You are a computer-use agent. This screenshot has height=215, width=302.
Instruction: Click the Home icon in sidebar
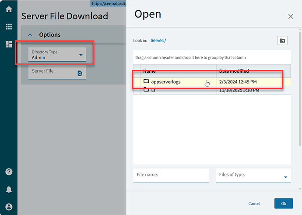[x=9, y=9]
